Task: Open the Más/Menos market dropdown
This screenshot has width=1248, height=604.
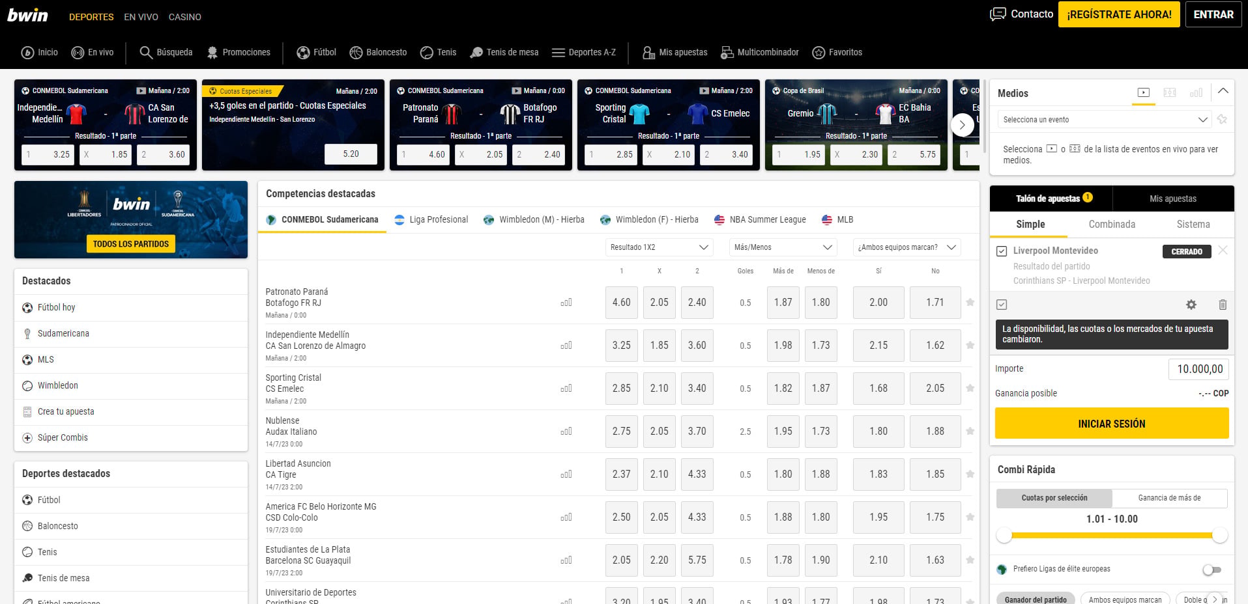Action: coord(783,247)
